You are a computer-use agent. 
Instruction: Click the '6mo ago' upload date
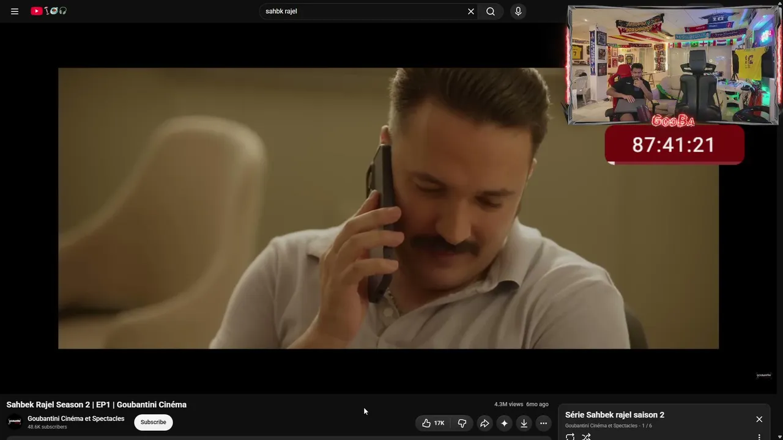[537, 405]
